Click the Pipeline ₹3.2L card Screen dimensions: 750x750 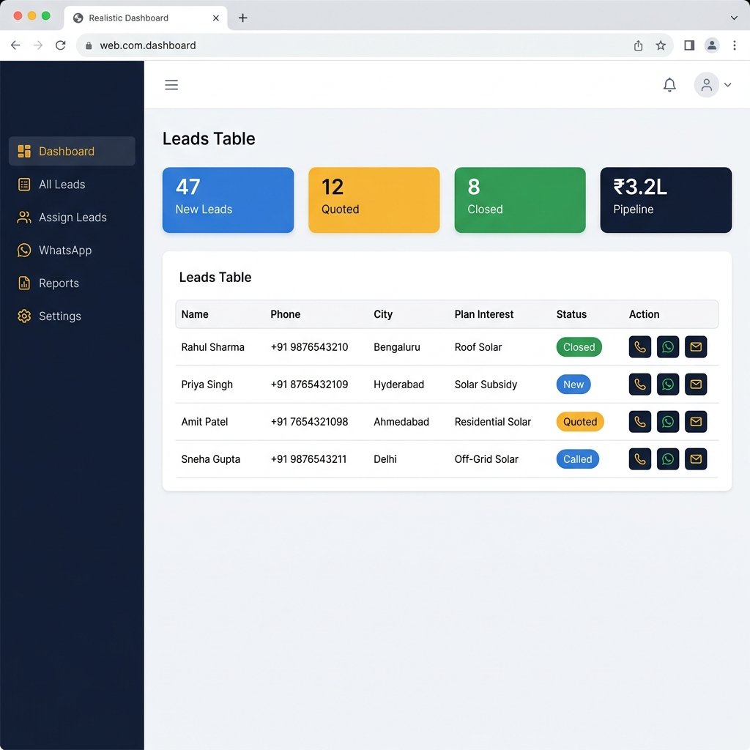[665, 200]
